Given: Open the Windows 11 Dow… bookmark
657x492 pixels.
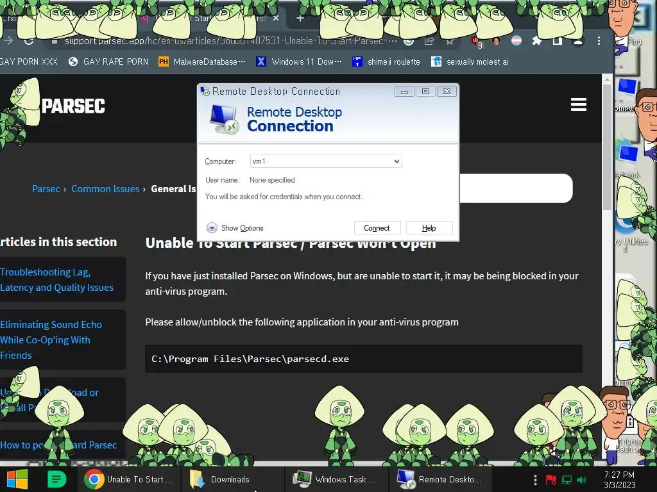Looking at the screenshot, I should click(x=299, y=62).
